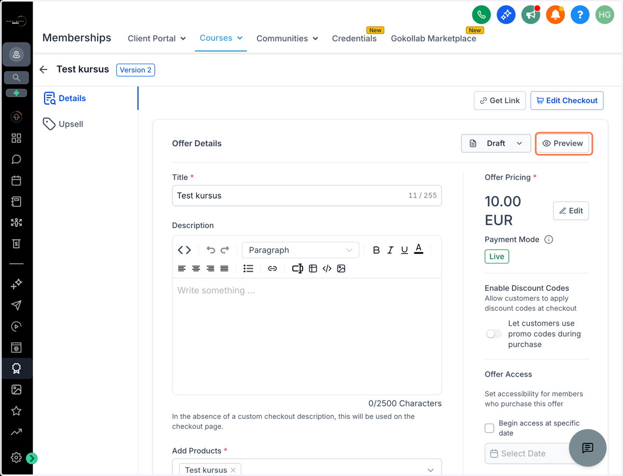
Task: Open the paper plane marketing icon
Action: pos(17,305)
